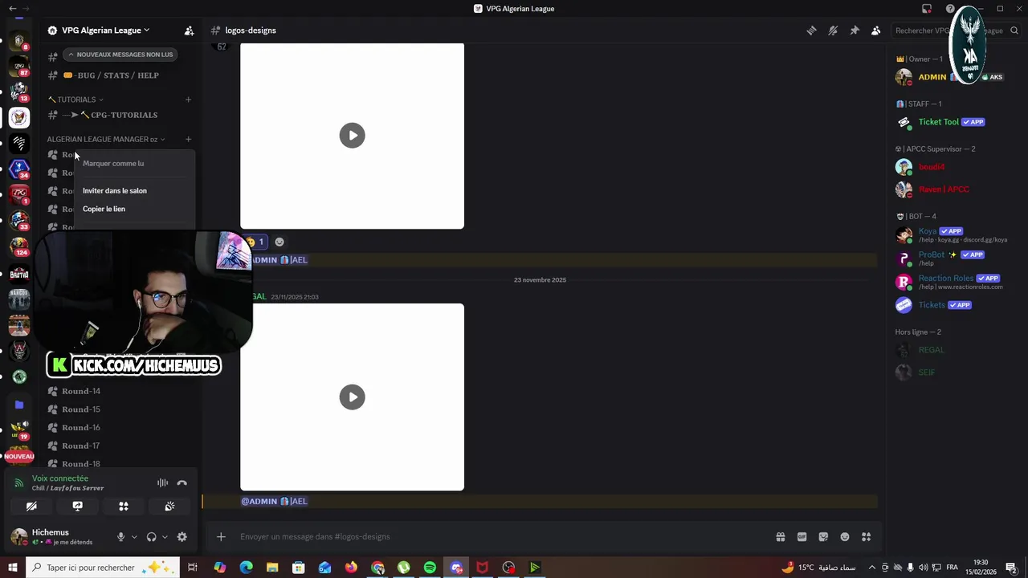Expand headphone output options arrow
This screenshot has height=578, width=1028.
pyautogui.click(x=165, y=537)
